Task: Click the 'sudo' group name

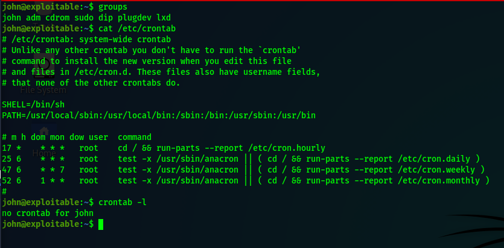Action: [82, 17]
